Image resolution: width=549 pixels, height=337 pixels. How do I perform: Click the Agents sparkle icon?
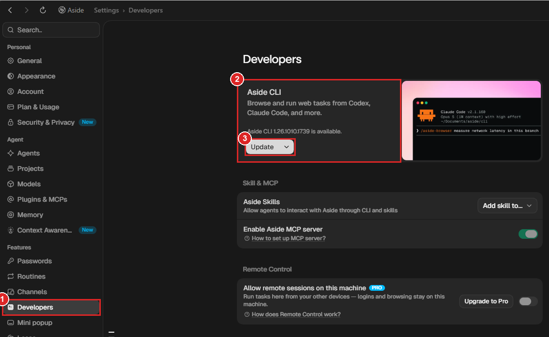11,153
